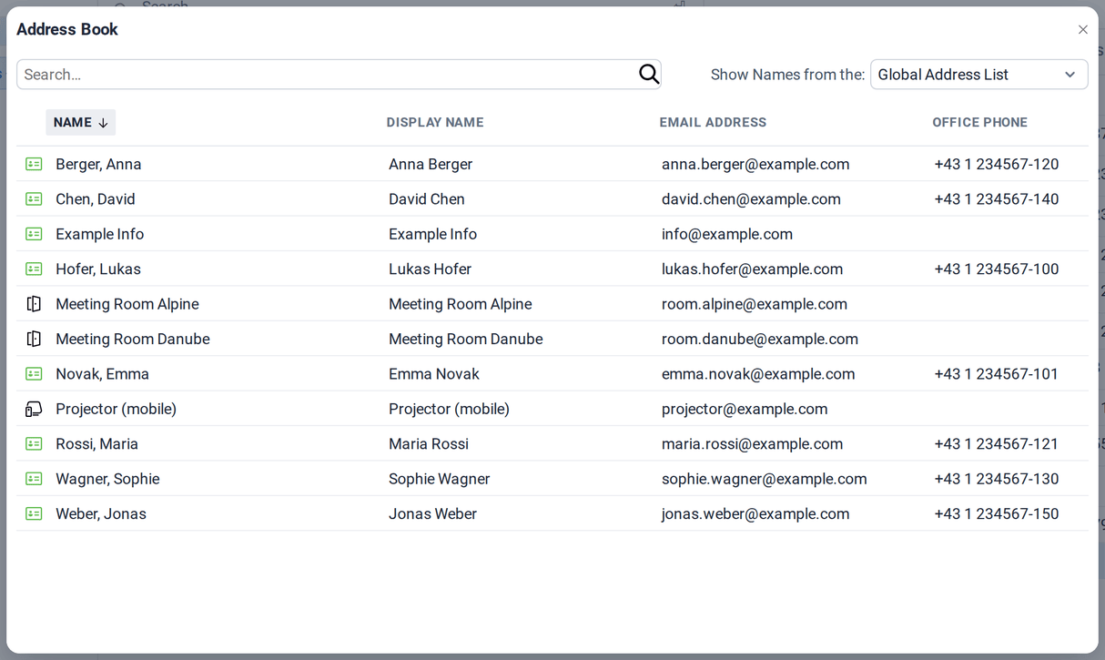
Task: Select the name Berger, Anna
Action: [98, 165]
